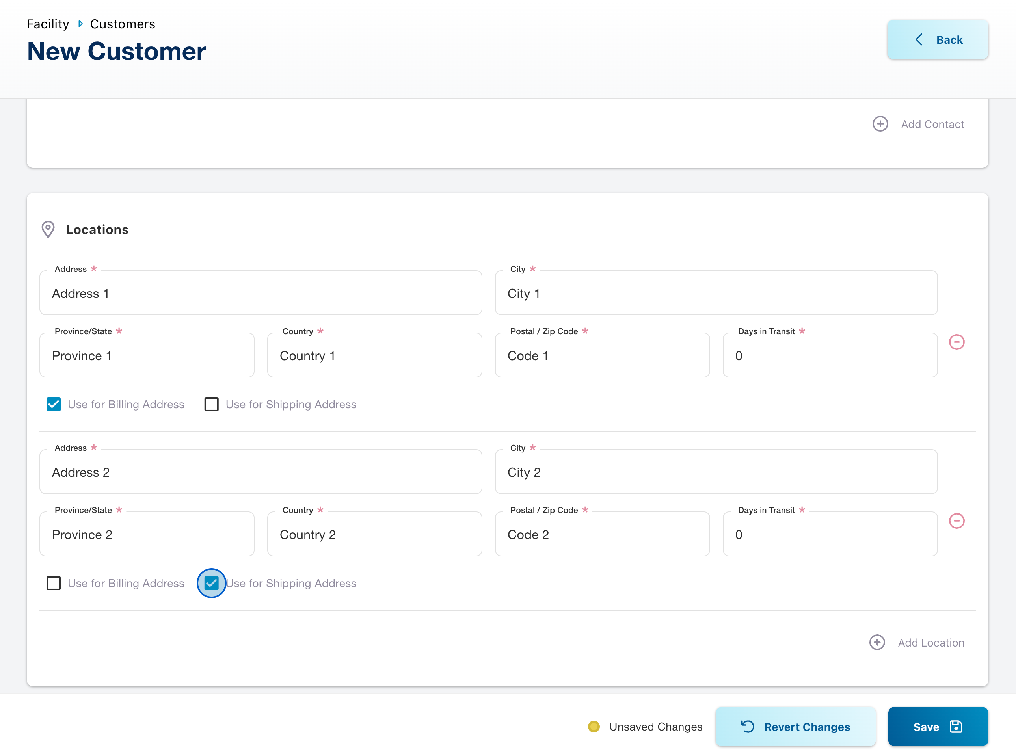Edit Days in Transit for first location
1016x751 pixels.
pyautogui.click(x=830, y=356)
